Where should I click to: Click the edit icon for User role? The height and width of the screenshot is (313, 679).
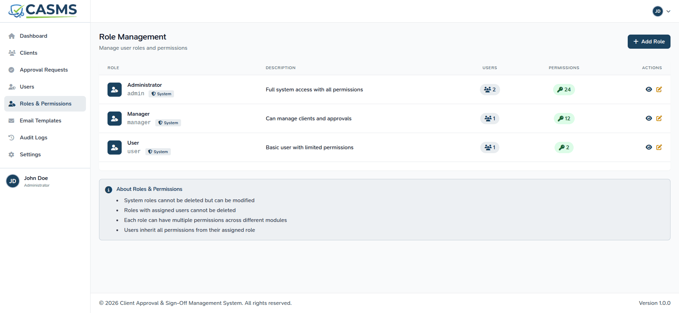pos(659,148)
